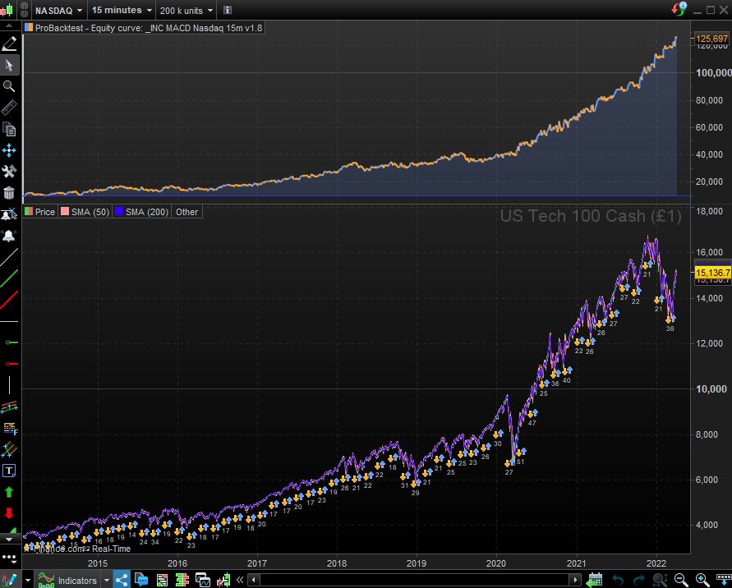Viewport: 732px width, 588px height.
Task: Place a red down arrow marker
Action: 9,513
